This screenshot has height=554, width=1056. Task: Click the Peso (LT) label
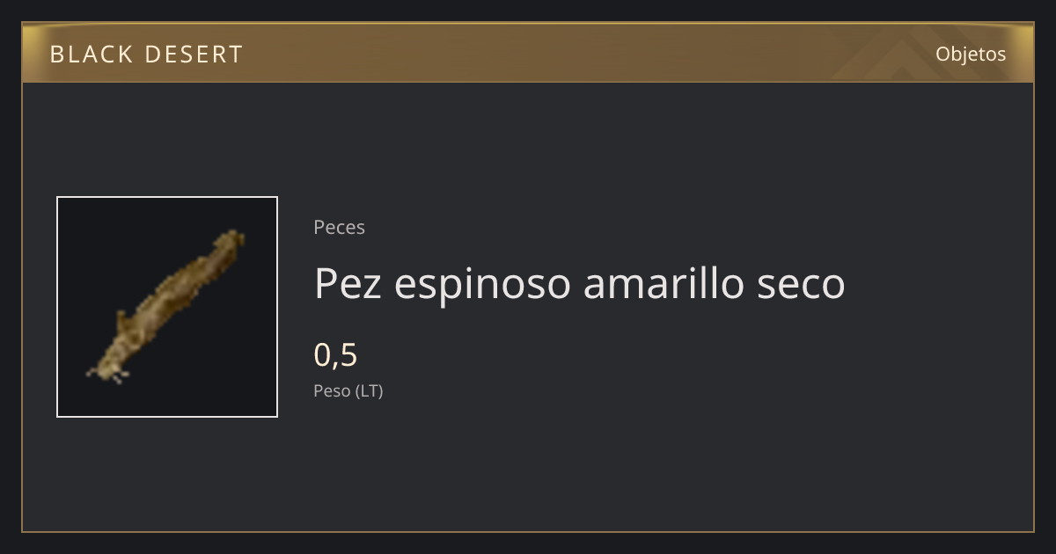348,390
